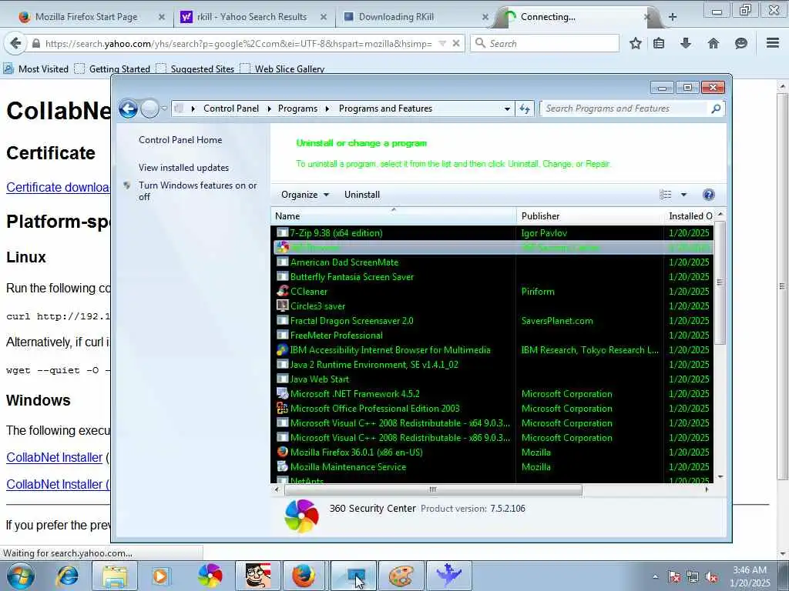Open Getting Started bookmark

pos(112,68)
